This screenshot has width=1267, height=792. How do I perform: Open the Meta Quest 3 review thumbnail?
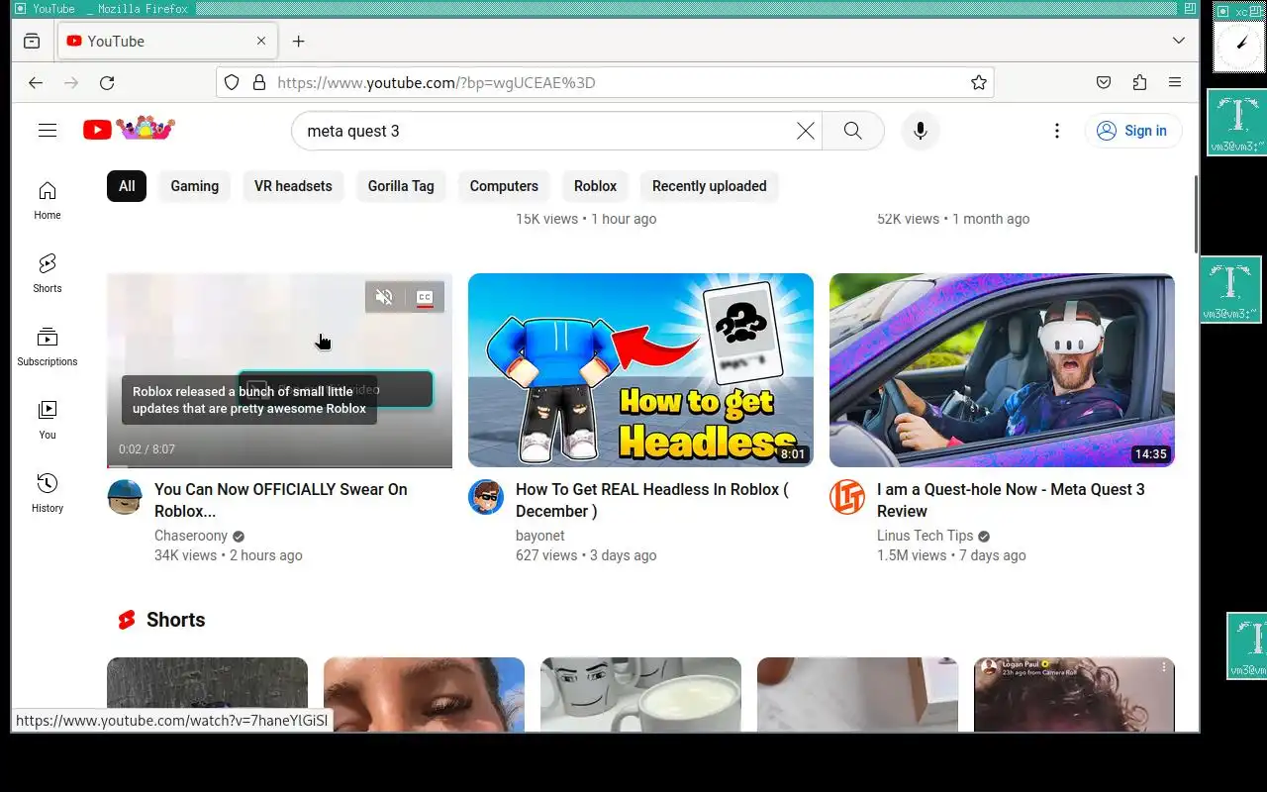point(1002,370)
